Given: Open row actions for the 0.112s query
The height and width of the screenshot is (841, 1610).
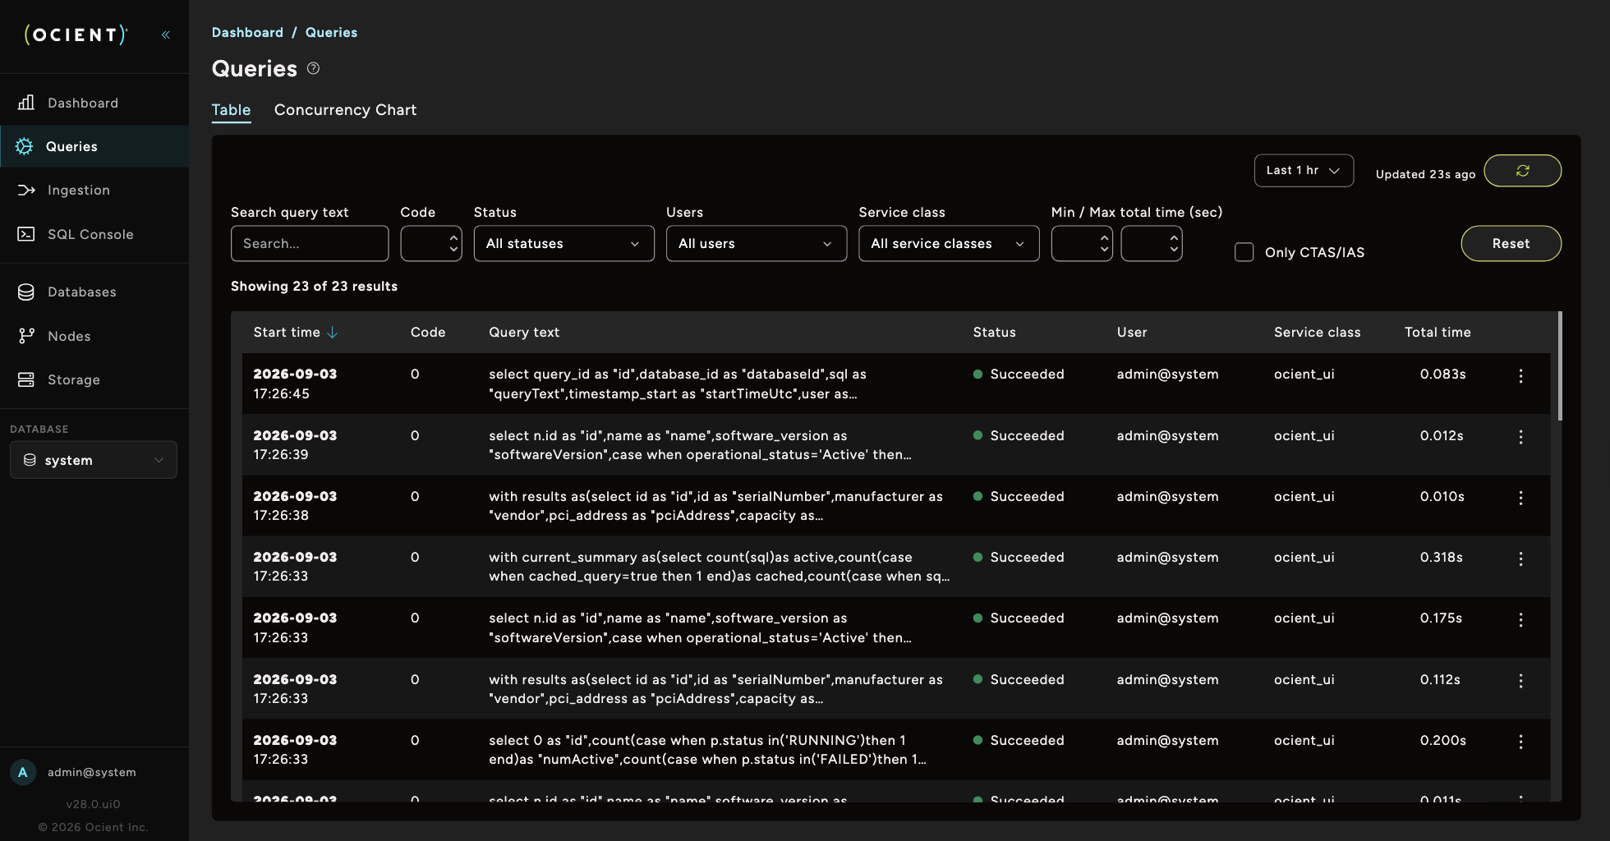Looking at the screenshot, I should (x=1520, y=681).
